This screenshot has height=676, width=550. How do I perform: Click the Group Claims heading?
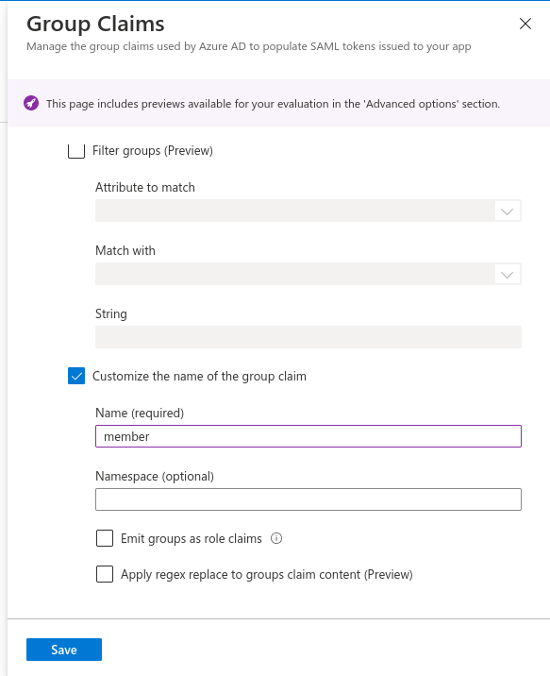click(x=95, y=24)
